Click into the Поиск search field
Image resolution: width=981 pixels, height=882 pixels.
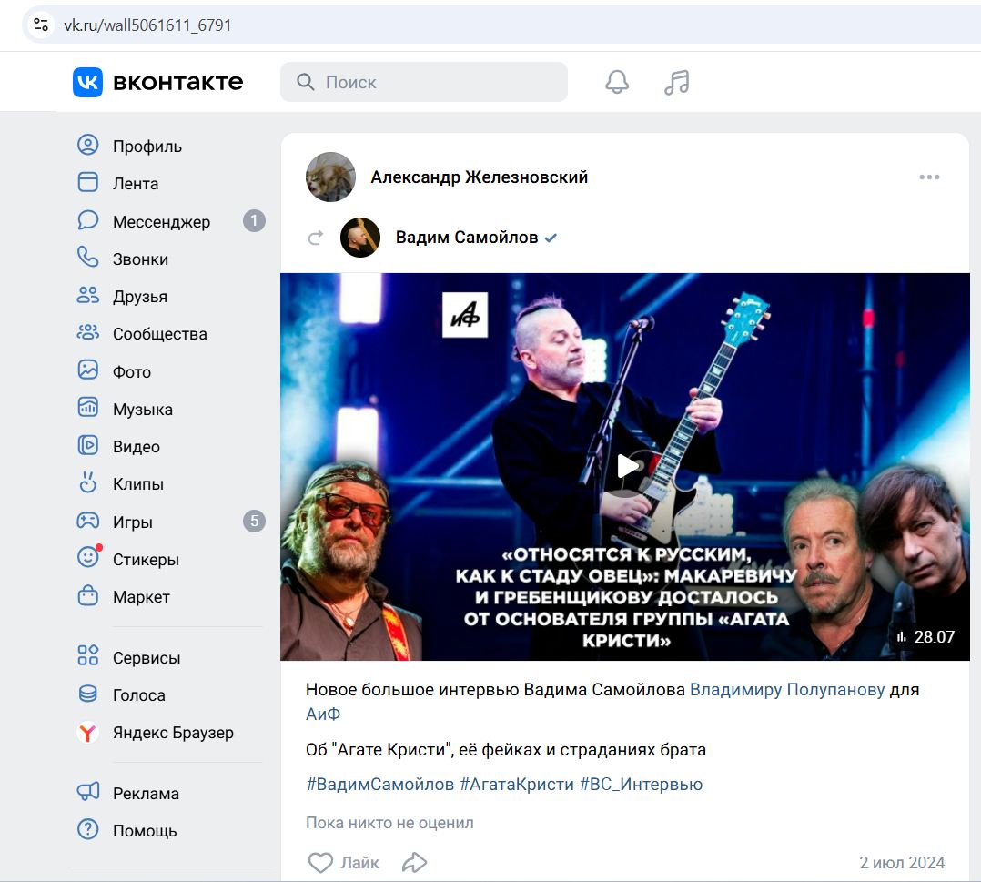coord(423,82)
